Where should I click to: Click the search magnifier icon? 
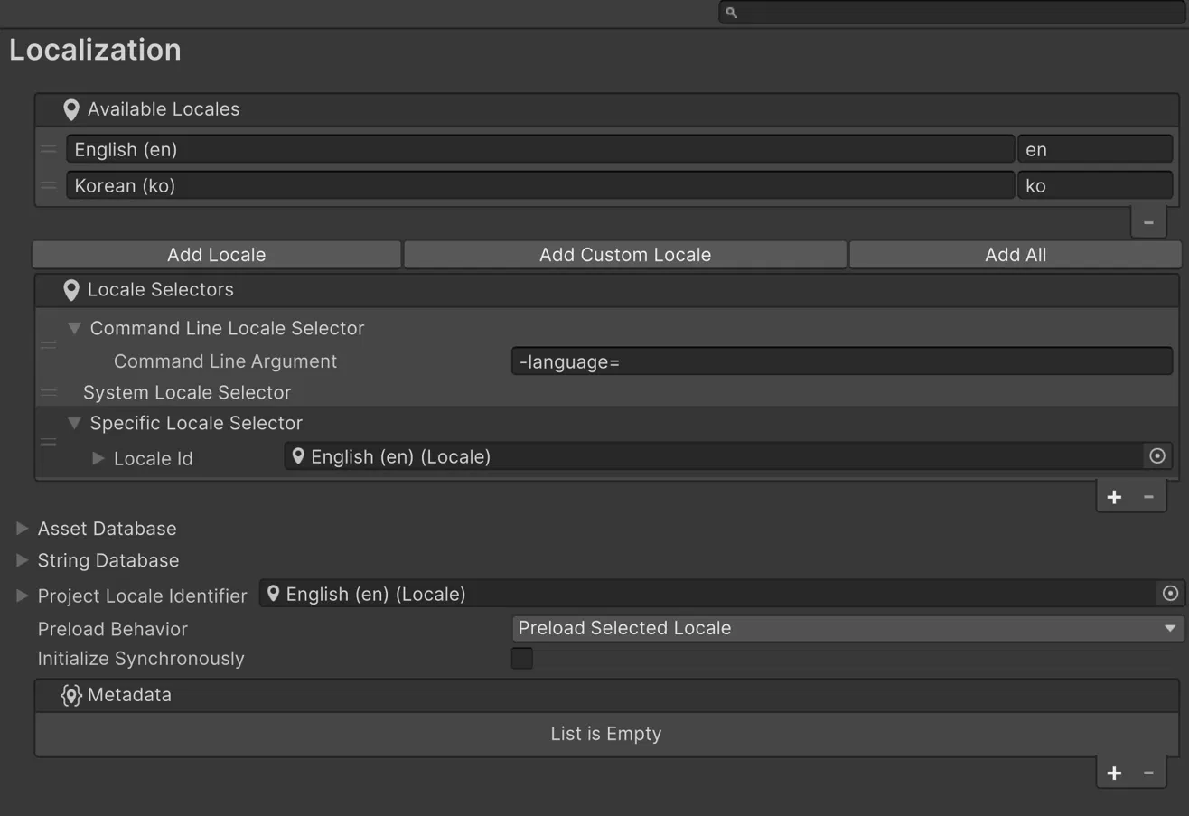(x=732, y=13)
